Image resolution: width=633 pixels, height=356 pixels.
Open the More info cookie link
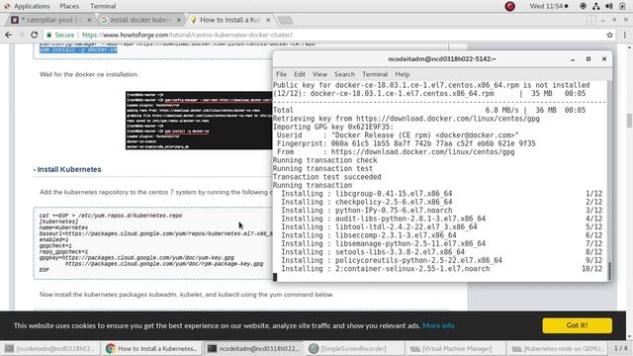(438, 325)
